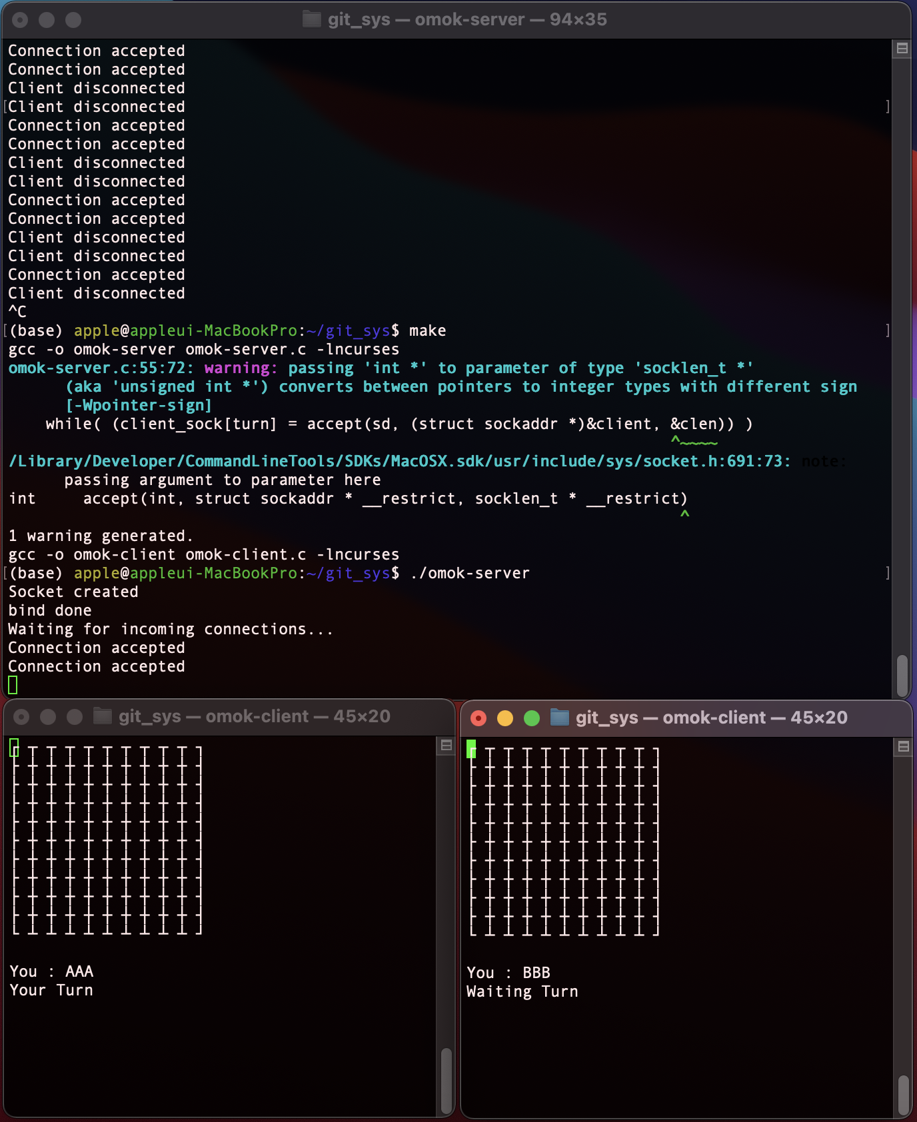Click the 'while( (client_sock[turn] = accept(' code line
The width and height of the screenshot is (917, 1122).
(399, 424)
